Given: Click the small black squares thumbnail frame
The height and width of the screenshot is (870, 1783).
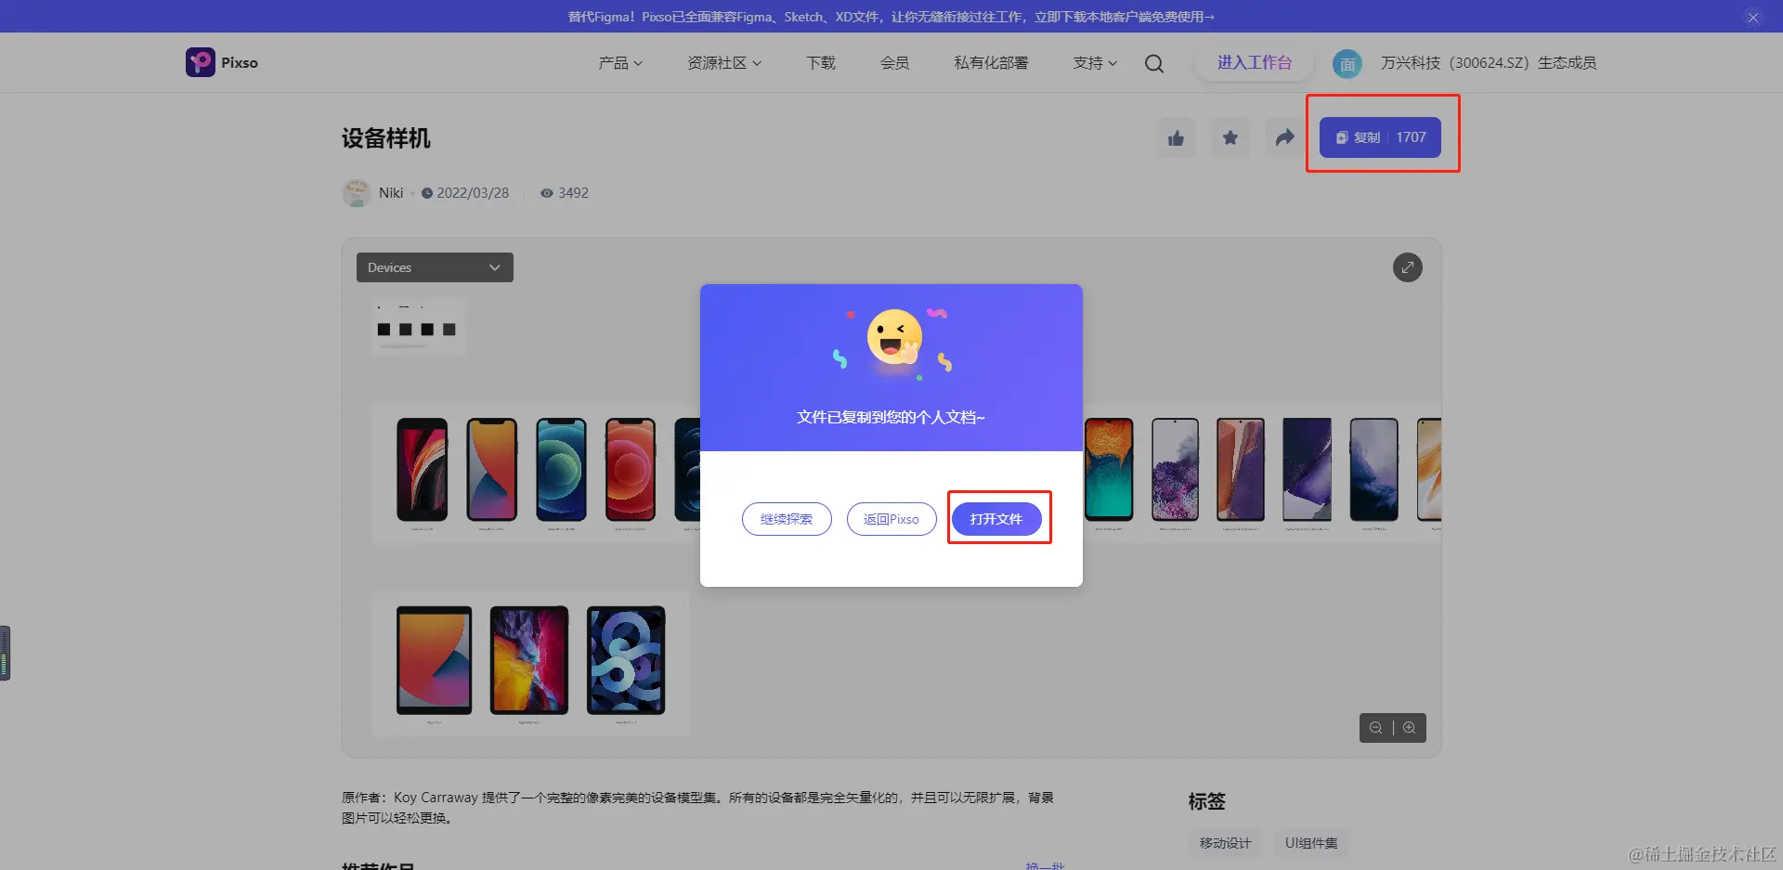Looking at the screenshot, I should pos(418,327).
